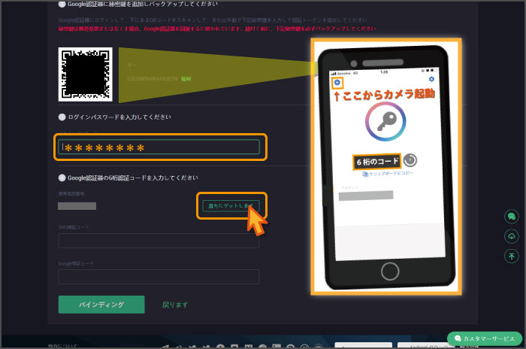Click the 複製 copy link beside the key
Image resolution: width=526 pixels, height=349 pixels.
tap(186, 79)
